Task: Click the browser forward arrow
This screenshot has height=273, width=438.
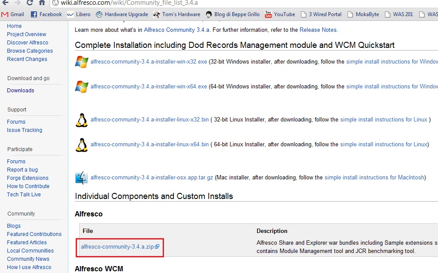Action: tap(17, 3)
